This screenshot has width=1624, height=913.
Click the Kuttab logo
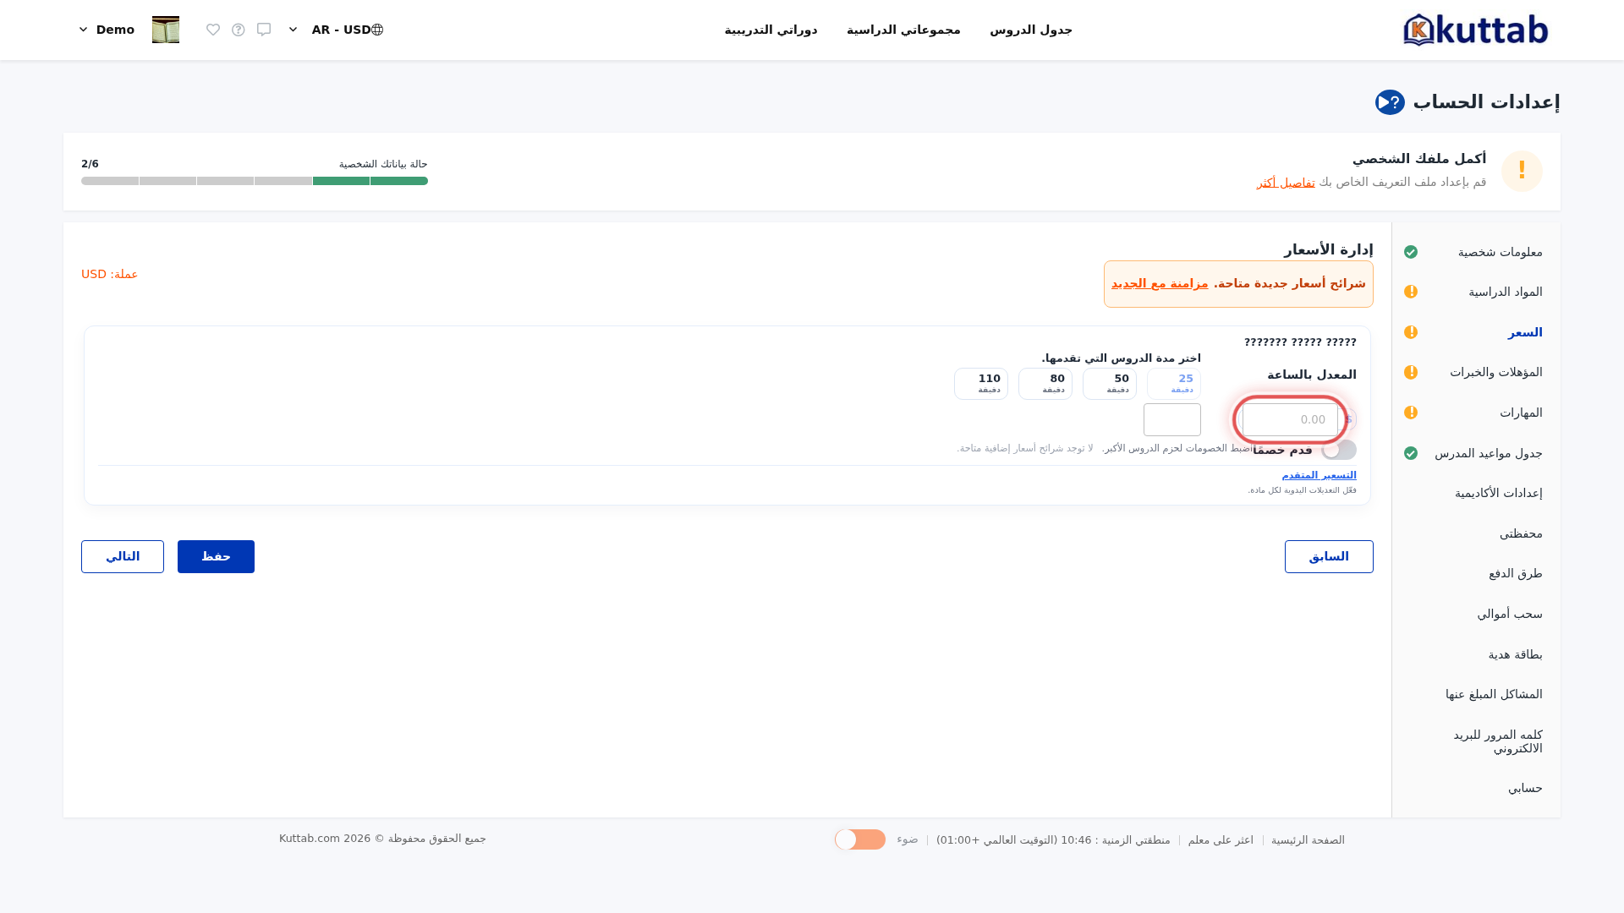(1476, 30)
